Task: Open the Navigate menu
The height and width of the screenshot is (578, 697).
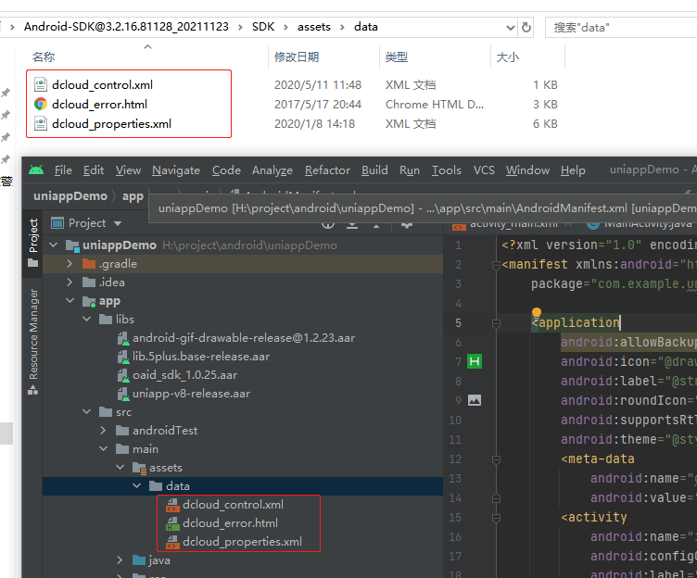Action: 175,170
